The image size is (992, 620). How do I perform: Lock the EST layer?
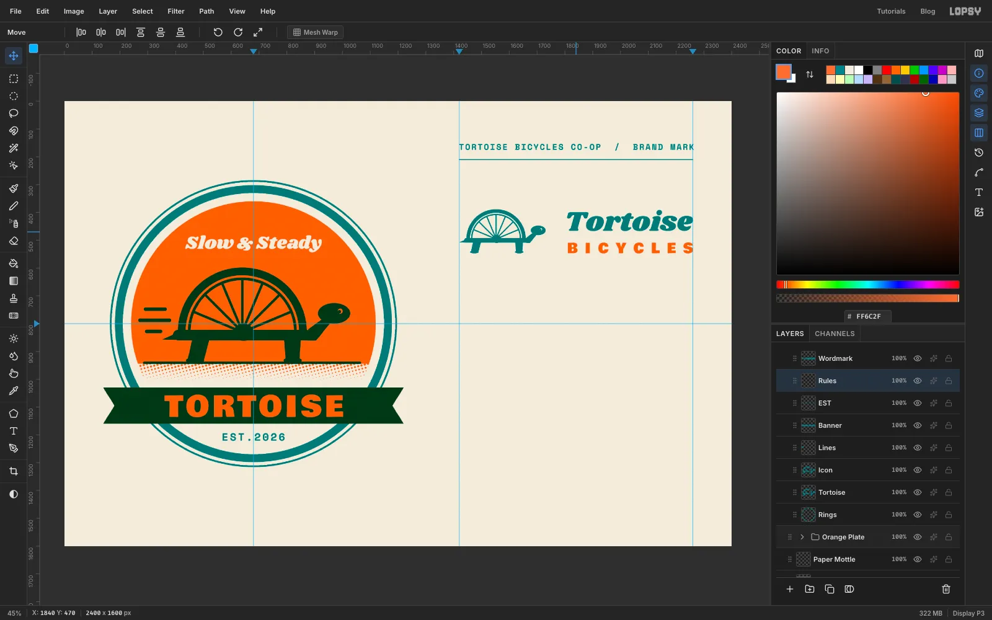949,403
